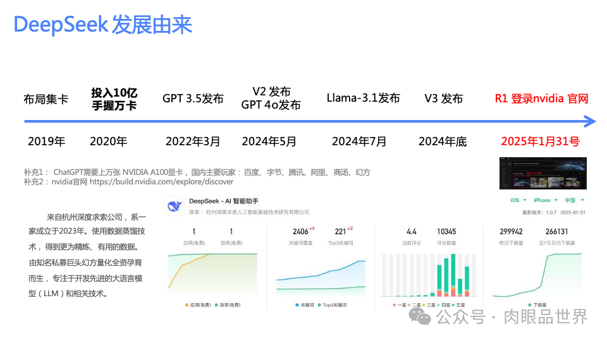Click the V2 发布 timeline label

point(271,92)
